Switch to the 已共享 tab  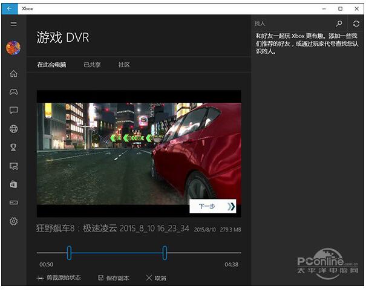92,65
